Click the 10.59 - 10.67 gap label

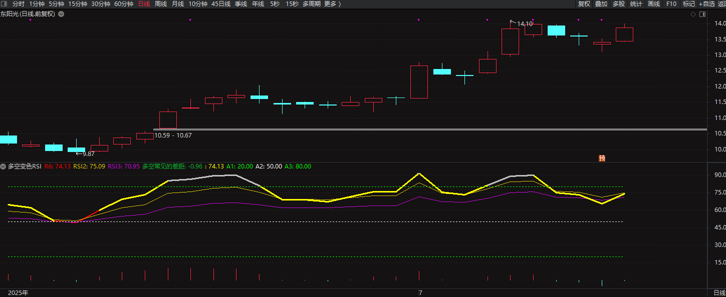173,135
